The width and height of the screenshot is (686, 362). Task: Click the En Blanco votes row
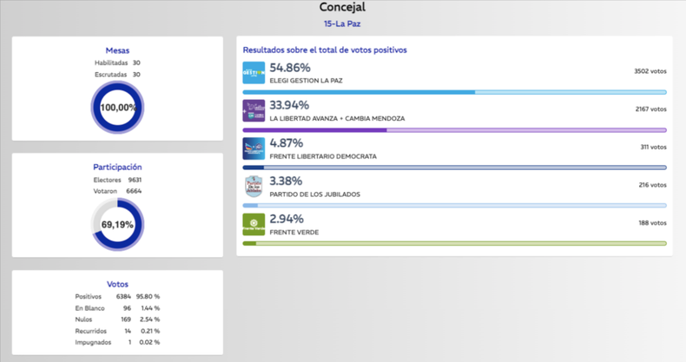(x=117, y=308)
